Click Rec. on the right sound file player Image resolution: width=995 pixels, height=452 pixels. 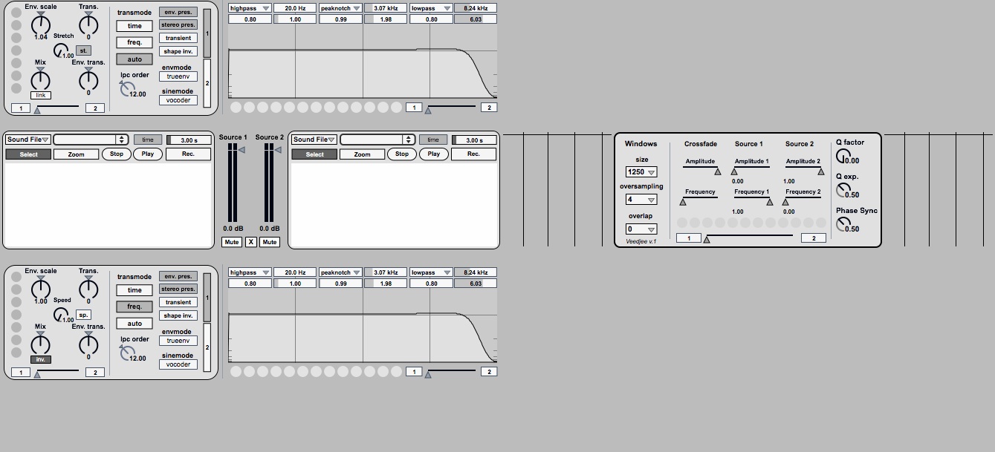(x=473, y=154)
